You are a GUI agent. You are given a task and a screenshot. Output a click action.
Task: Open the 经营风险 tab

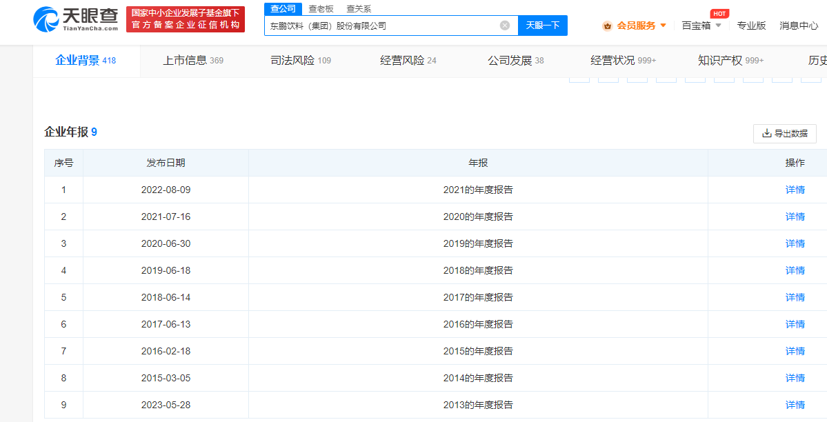pos(408,61)
